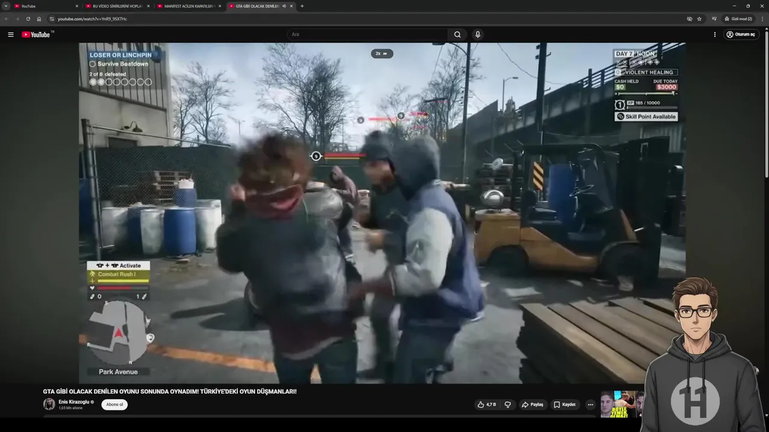Click the video title text
This screenshot has height=432, width=769.
(169, 391)
